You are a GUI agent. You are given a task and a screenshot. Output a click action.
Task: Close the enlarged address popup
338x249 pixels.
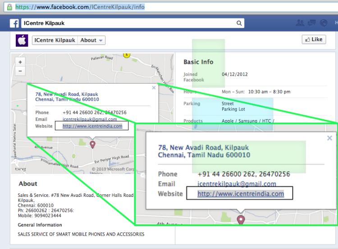(329, 138)
